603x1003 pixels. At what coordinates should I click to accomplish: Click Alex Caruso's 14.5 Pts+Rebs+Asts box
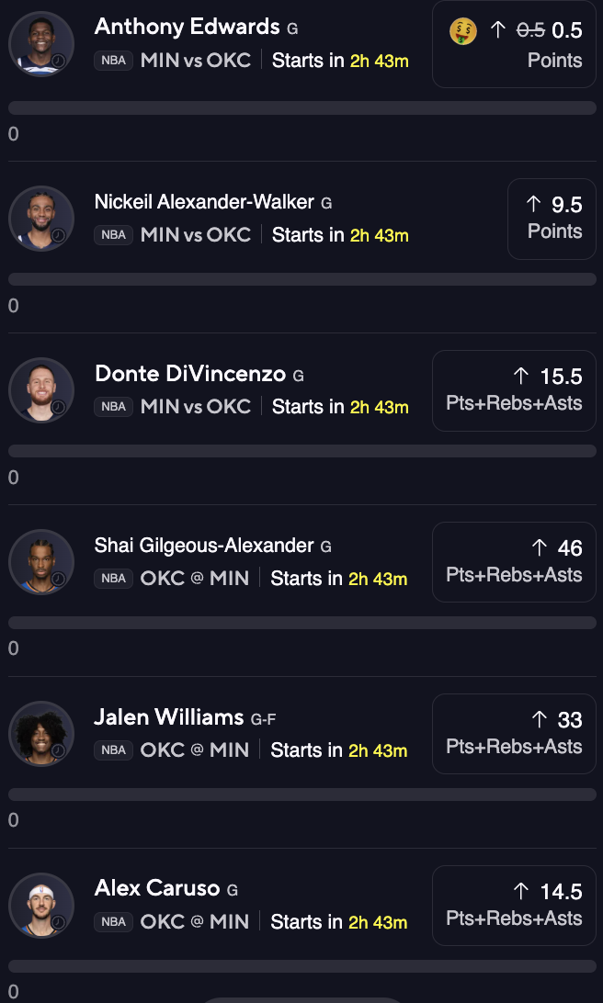(514, 906)
